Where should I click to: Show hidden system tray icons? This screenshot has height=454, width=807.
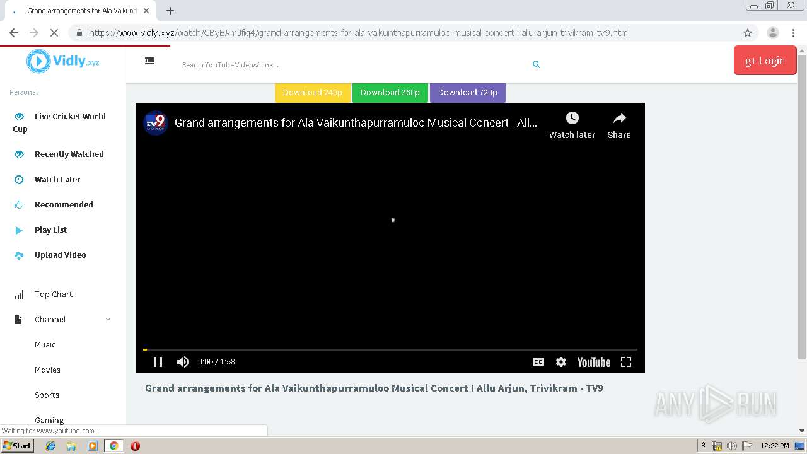tap(703, 446)
